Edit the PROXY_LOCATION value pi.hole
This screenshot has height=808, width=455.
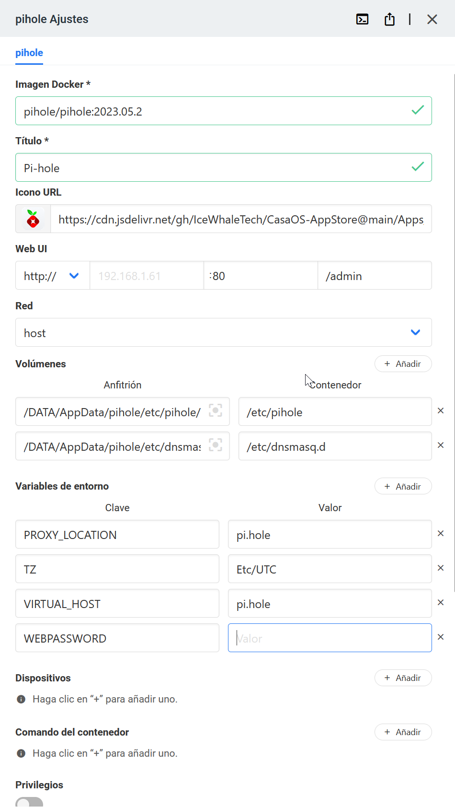(x=330, y=535)
